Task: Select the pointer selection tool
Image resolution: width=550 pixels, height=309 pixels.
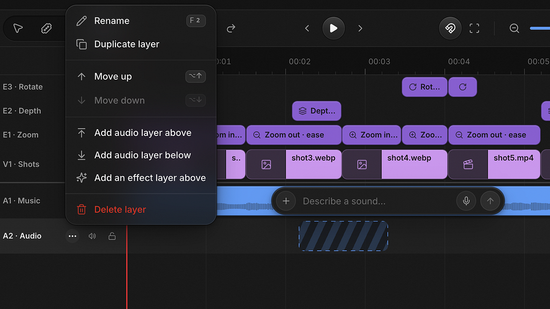Action: coord(18,28)
